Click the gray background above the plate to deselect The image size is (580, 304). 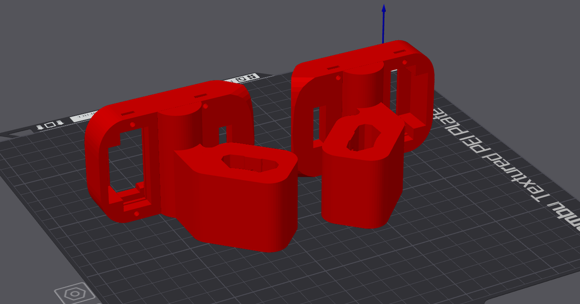tap(145, 39)
